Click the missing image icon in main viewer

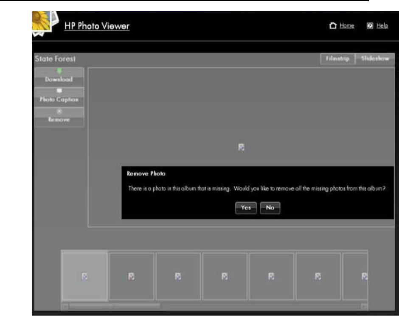241,147
